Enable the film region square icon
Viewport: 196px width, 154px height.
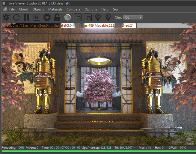(88, 17)
